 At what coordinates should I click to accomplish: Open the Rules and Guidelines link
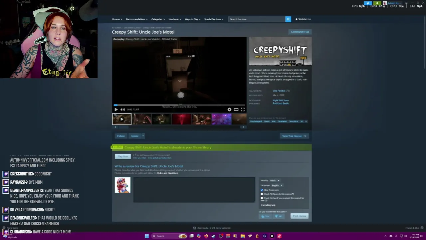[168, 173]
